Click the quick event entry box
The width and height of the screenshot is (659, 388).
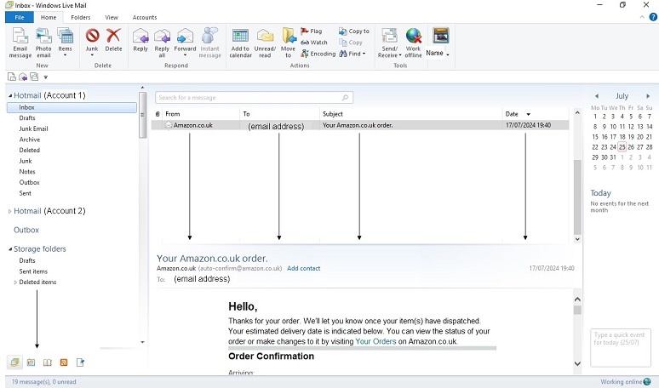click(x=621, y=348)
